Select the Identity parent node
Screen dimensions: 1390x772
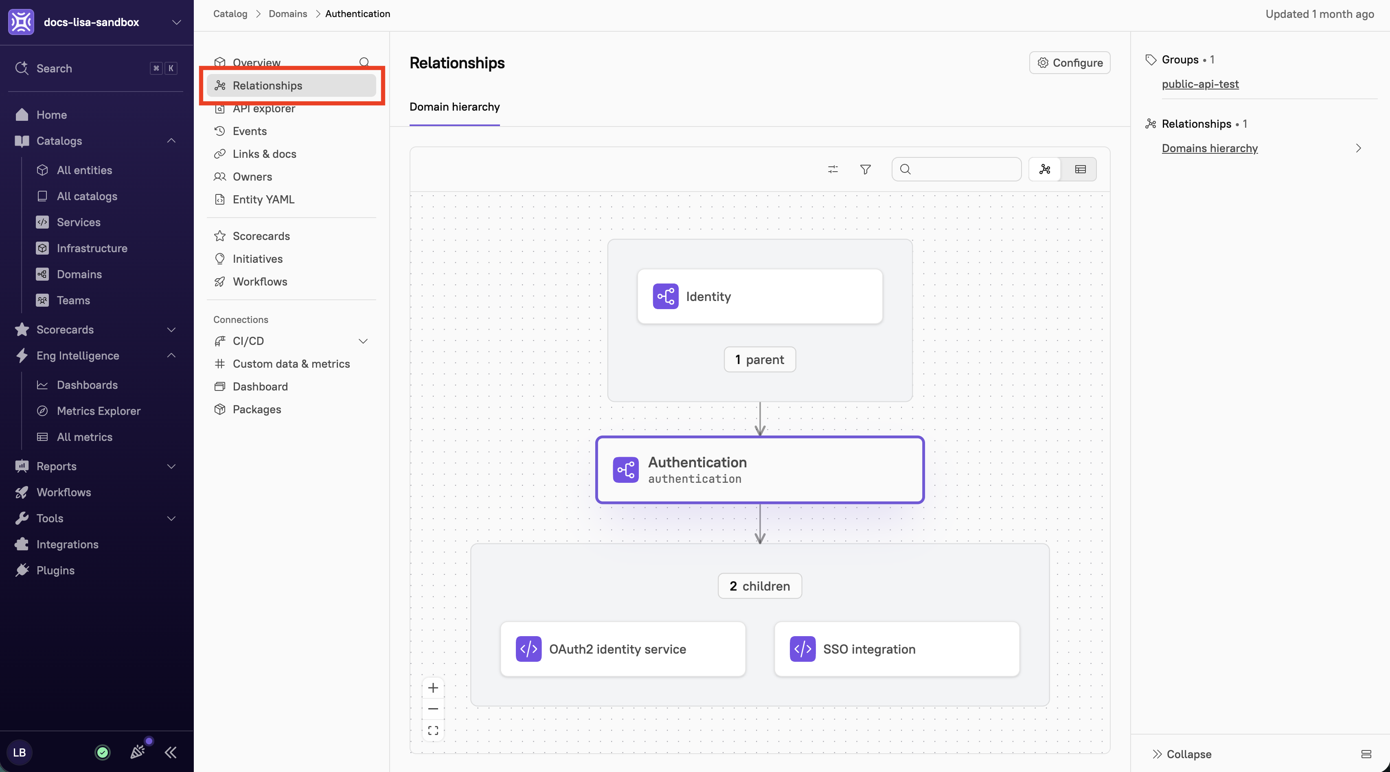point(760,297)
